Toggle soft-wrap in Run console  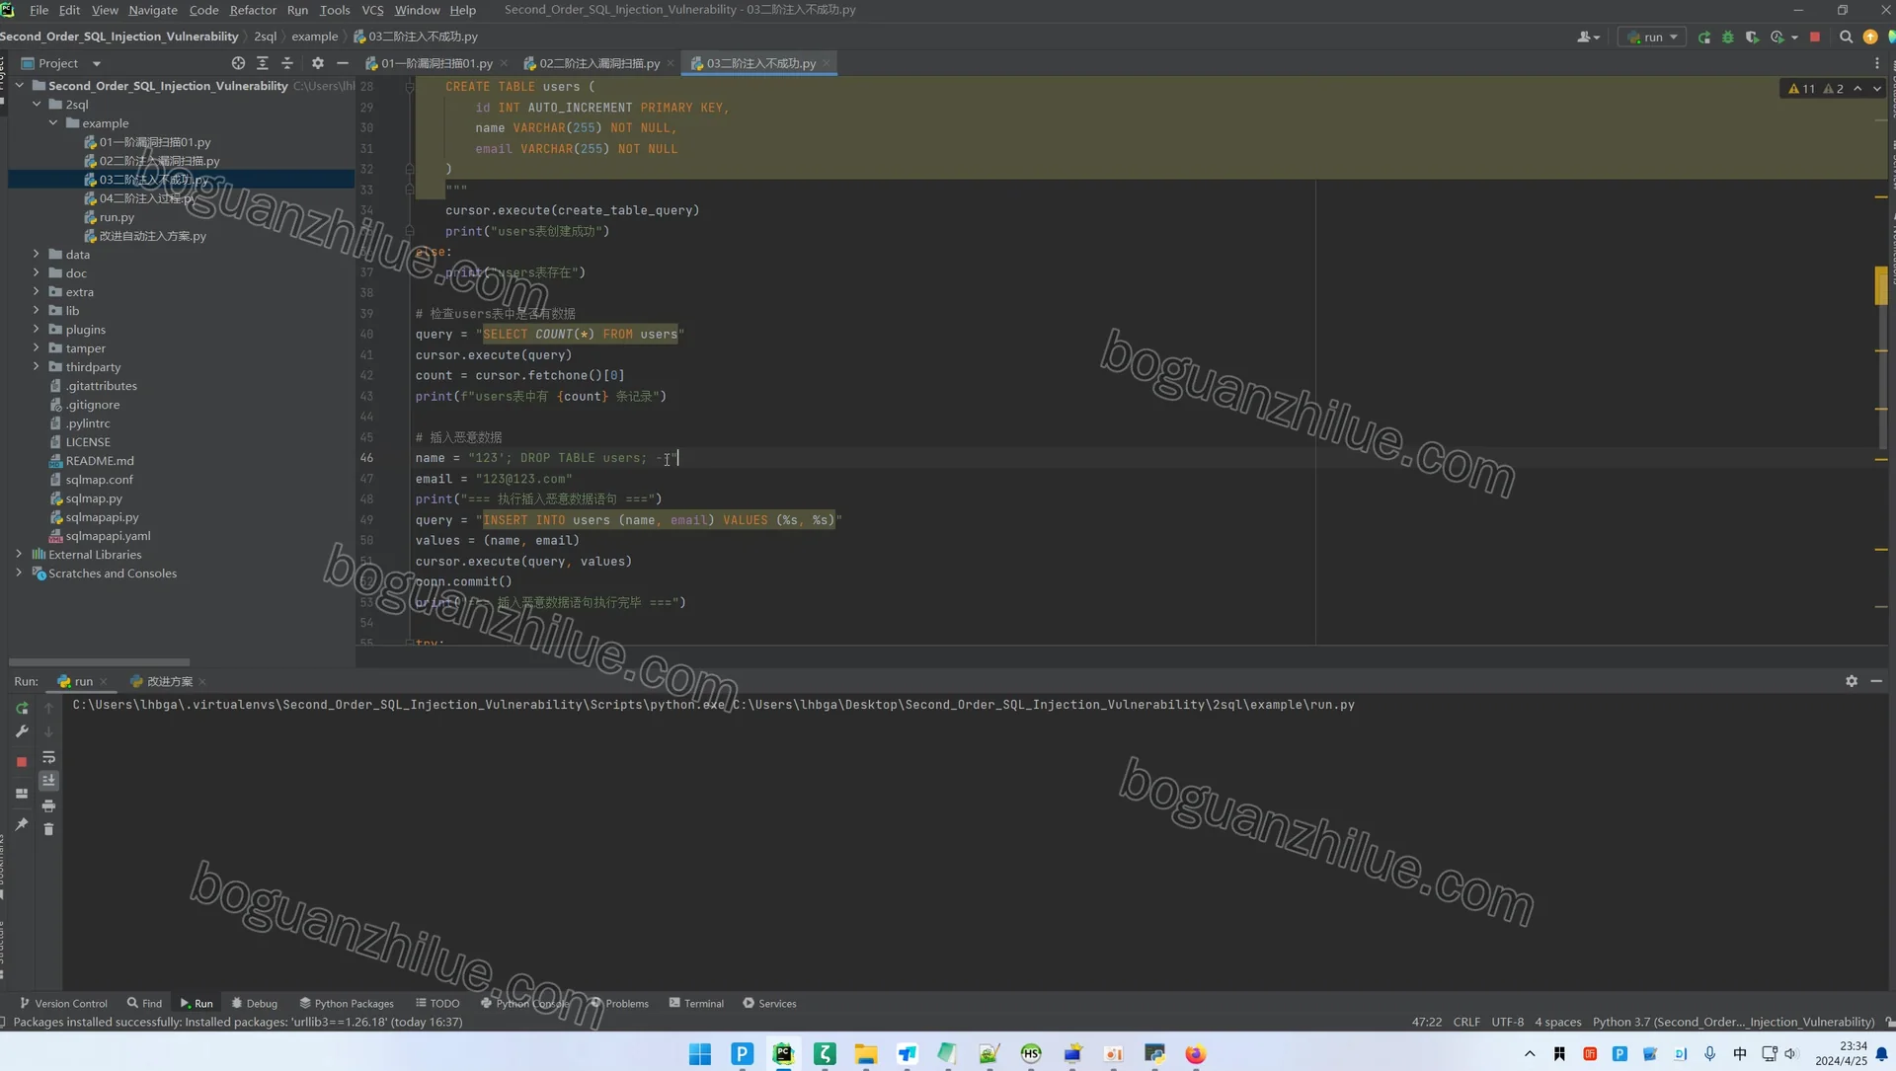point(48,757)
